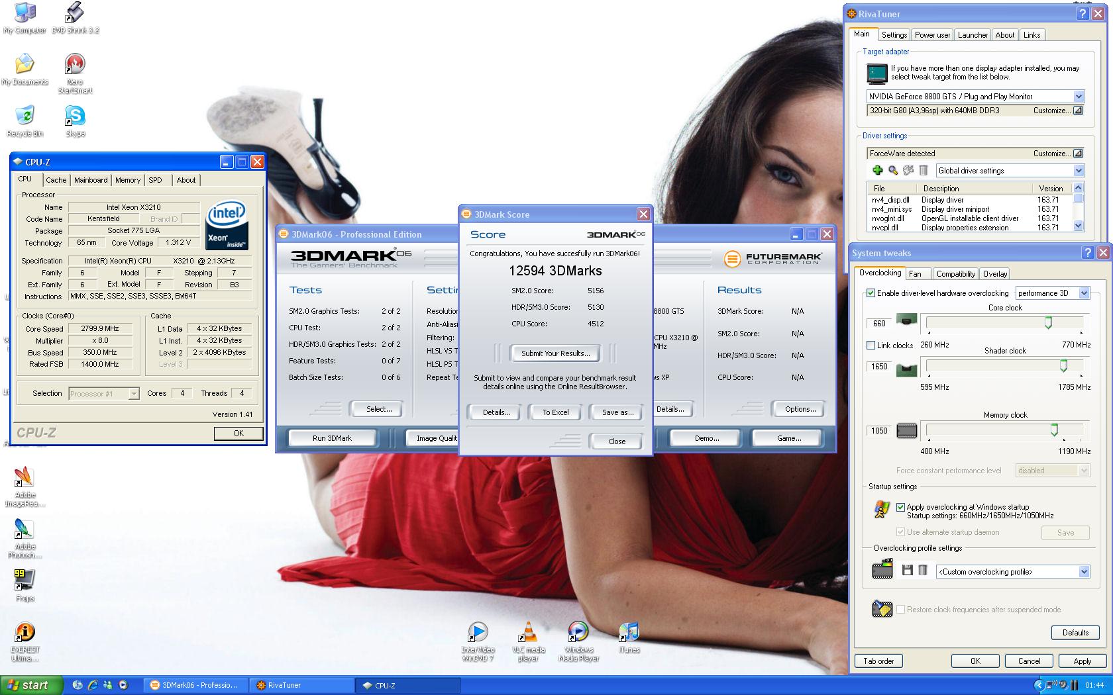Open RivaTuner Power user tab
Screen dimensions: 1113x695
[x=932, y=35]
